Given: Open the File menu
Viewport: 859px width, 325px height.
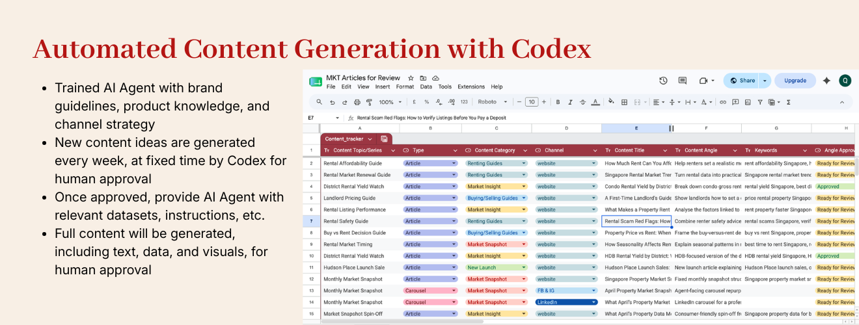Looking at the screenshot, I should click(331, 86).
